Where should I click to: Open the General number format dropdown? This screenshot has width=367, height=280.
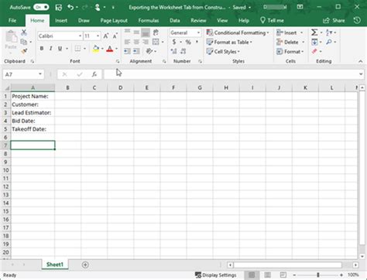[x=198, y=32]
